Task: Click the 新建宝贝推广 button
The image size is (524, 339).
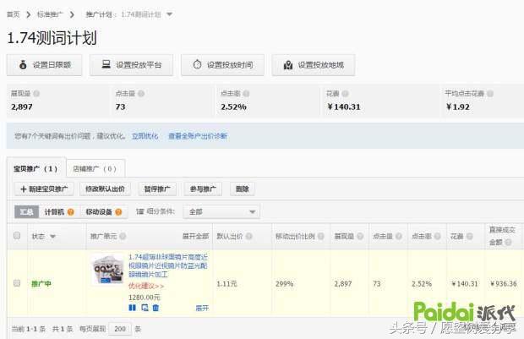Action: click(44, 189)
